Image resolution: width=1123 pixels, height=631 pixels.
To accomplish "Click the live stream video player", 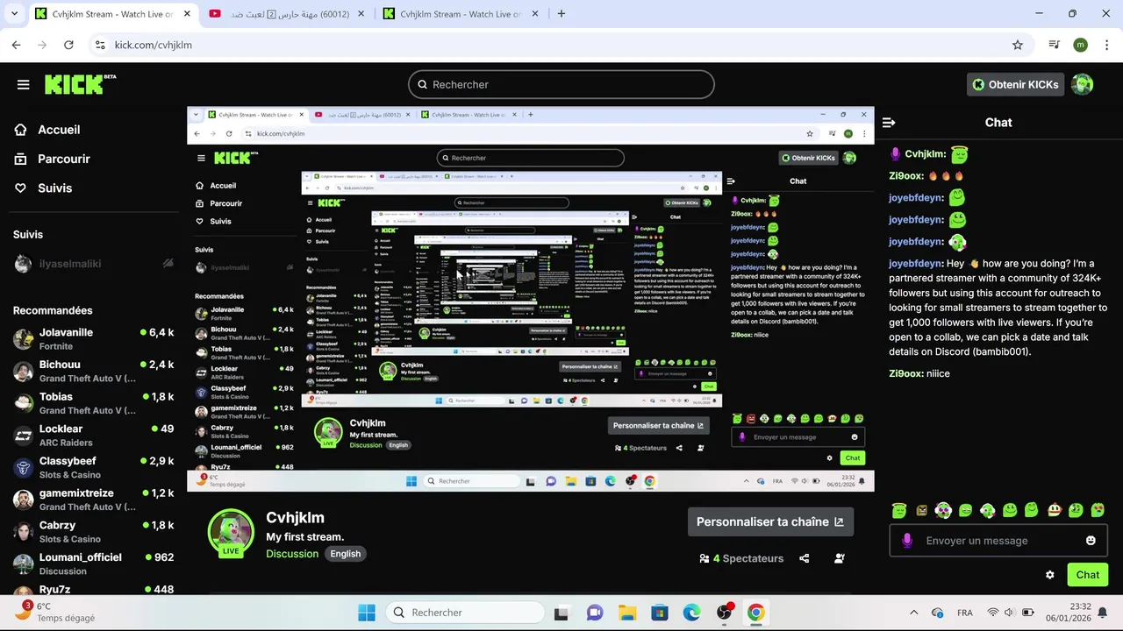I will (531, 299).
